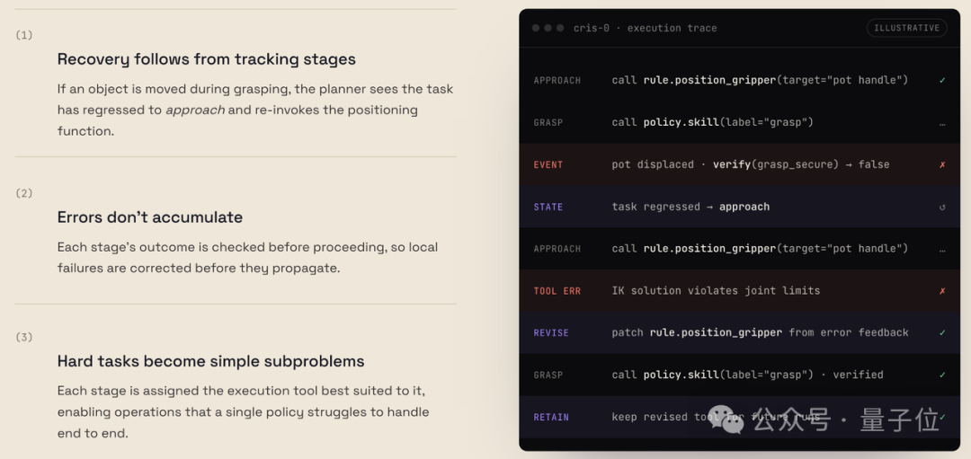
Task: Click the (3) section number marker
Action: [24, 337]
